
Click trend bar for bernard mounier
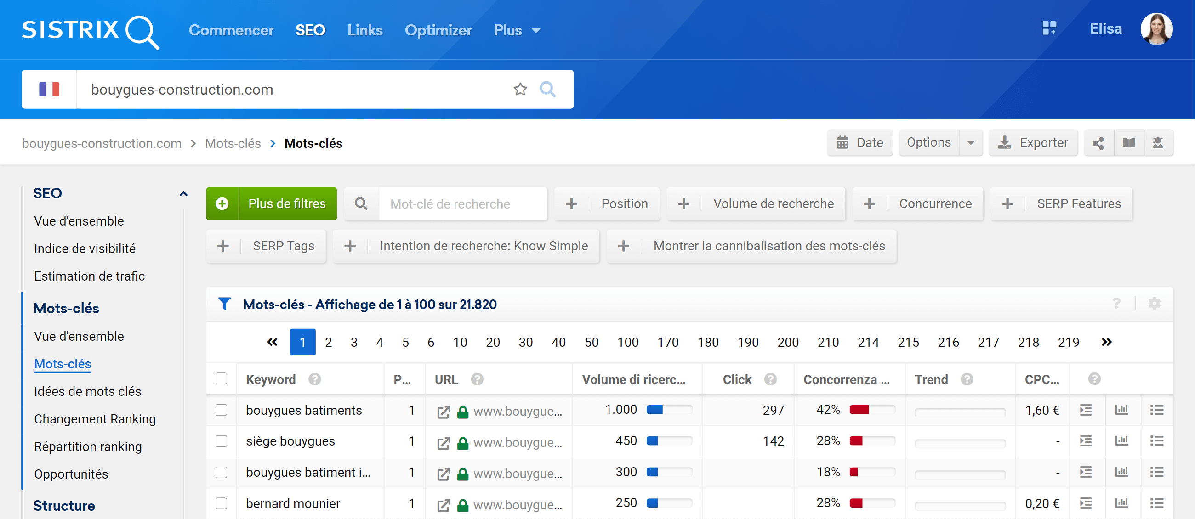tap(960, 505)
